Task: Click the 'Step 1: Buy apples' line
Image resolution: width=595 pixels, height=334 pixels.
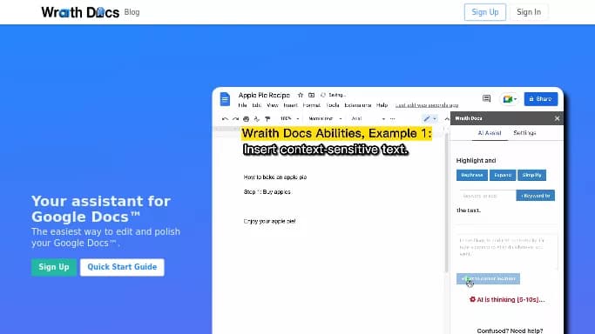Action: (267, 192)
